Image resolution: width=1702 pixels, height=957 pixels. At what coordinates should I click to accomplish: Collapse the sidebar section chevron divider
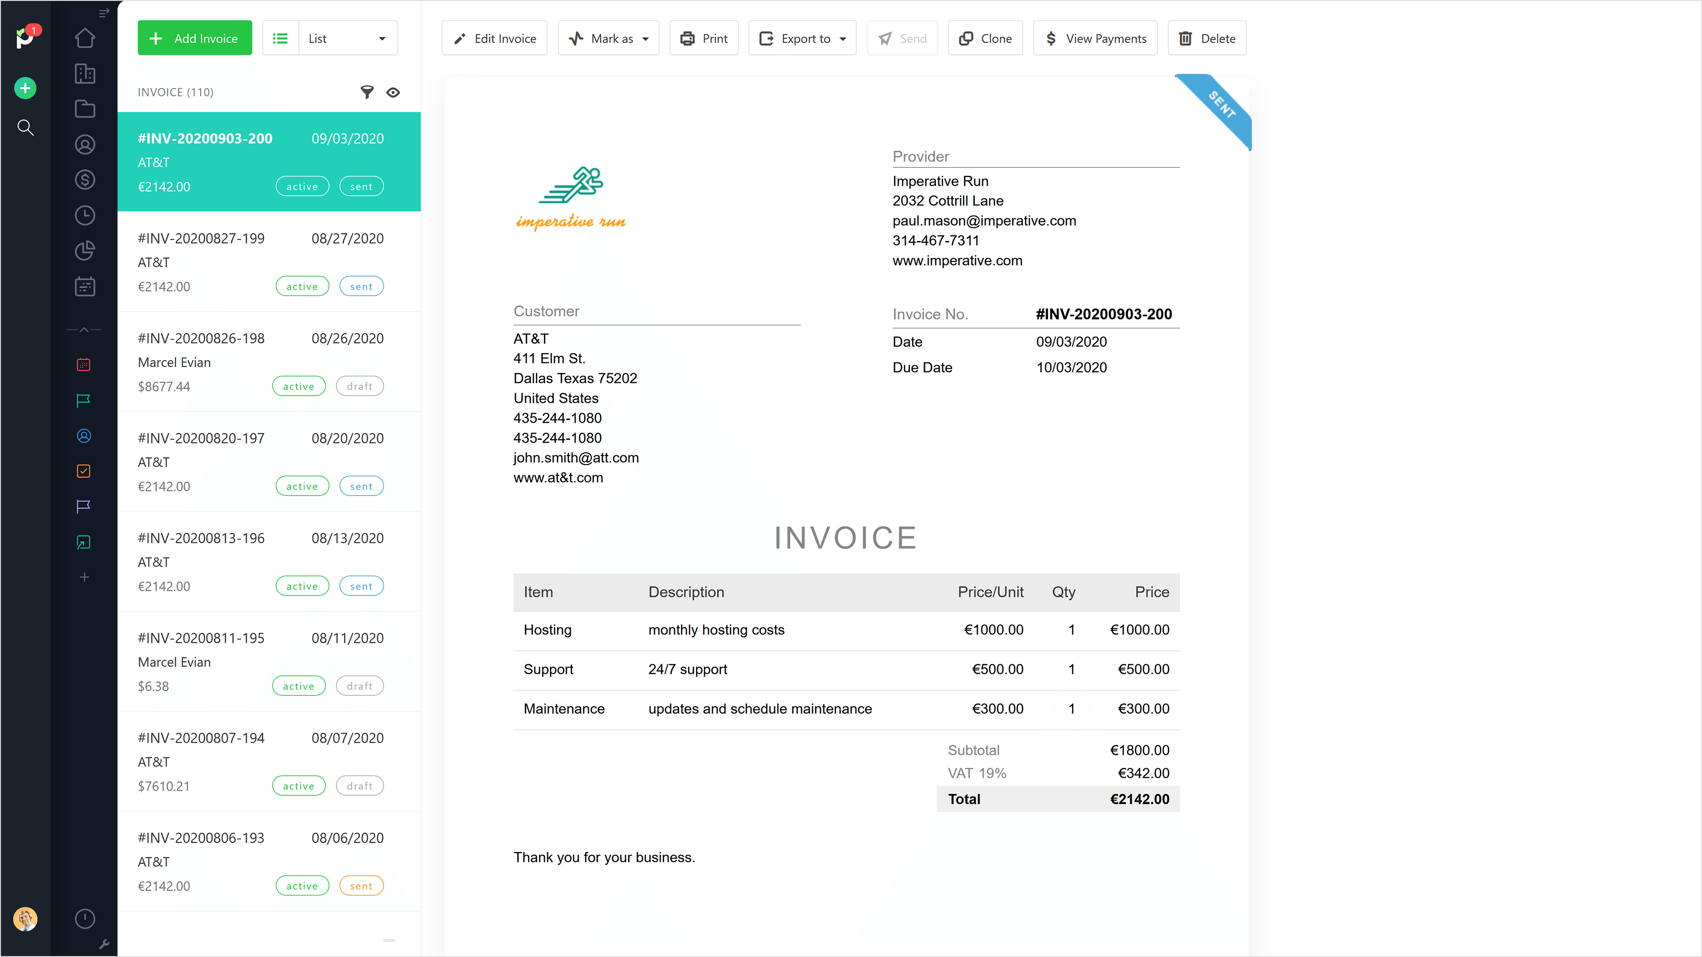(x=84, y=330)
